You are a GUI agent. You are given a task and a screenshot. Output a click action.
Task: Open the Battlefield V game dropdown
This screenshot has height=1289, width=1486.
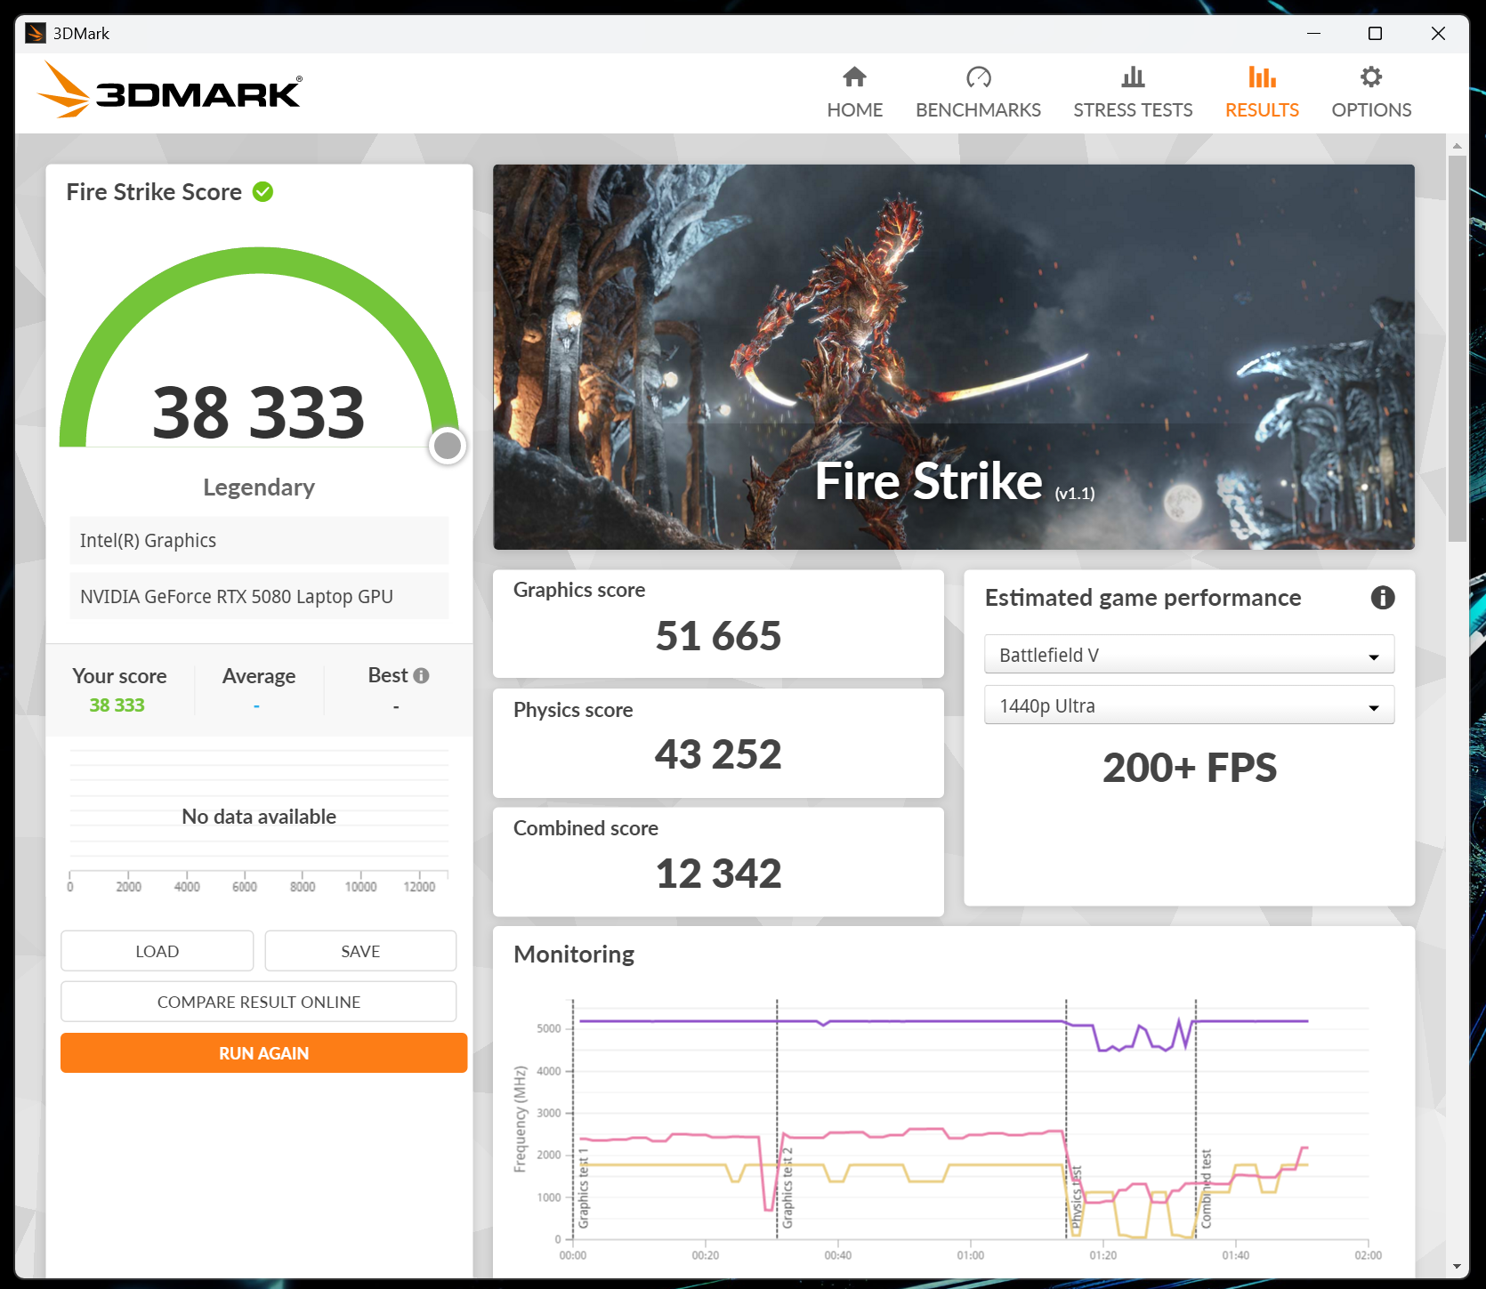1189,655
